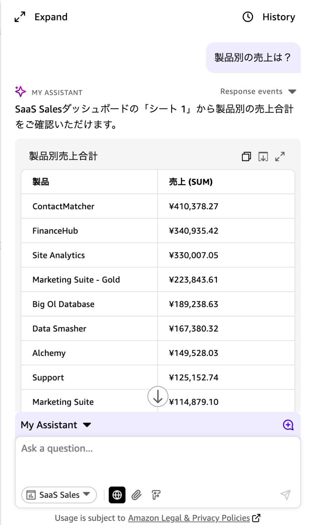Expand the Response events dropdown

point(258,91)
